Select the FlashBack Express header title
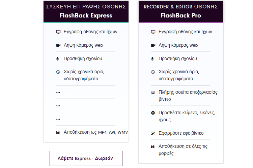 pyautogui.click(x=86, y=15)
